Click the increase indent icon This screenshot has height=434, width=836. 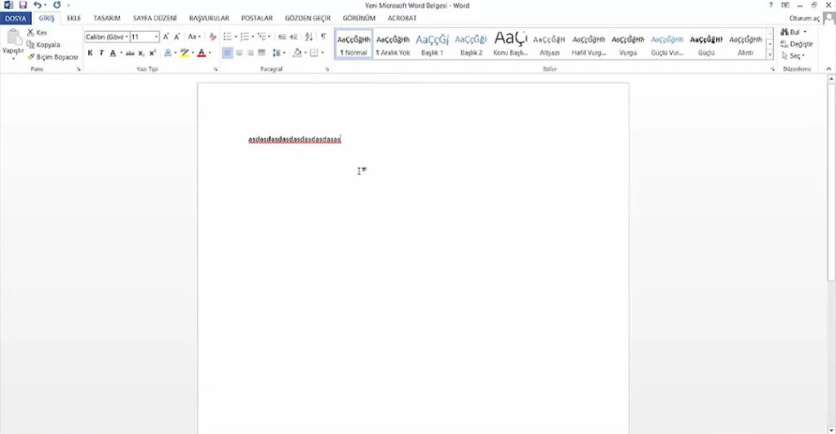293,37
